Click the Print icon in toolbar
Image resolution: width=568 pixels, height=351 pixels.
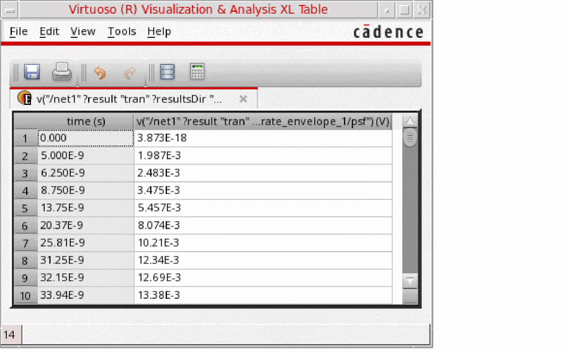pos(61,71)
